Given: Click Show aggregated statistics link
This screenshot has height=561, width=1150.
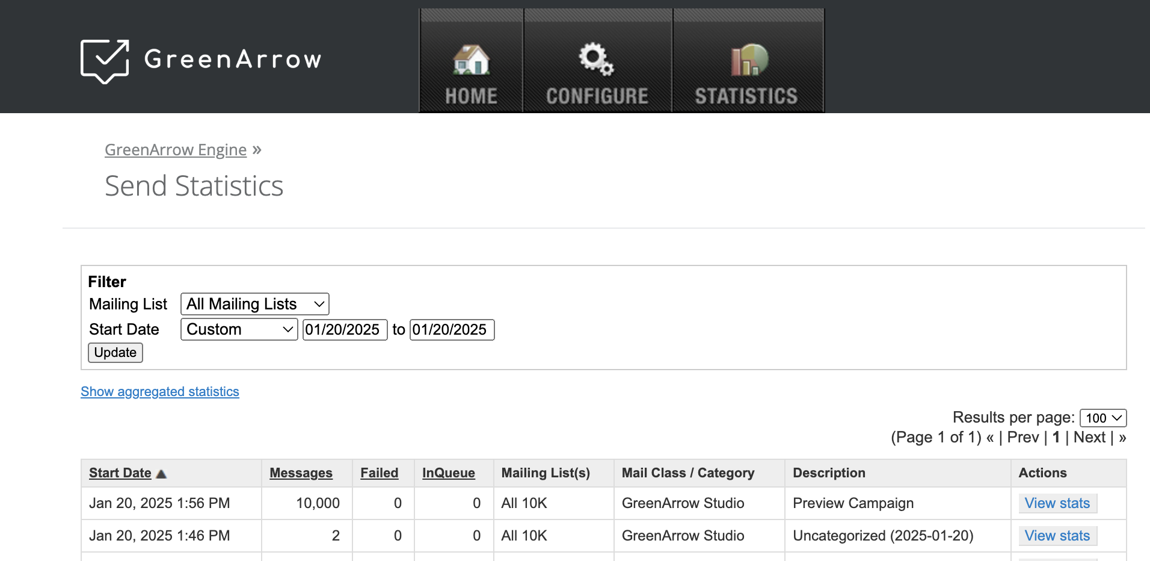Looking at the screenshot, I should pyautogui.click(x=160, y=392).
